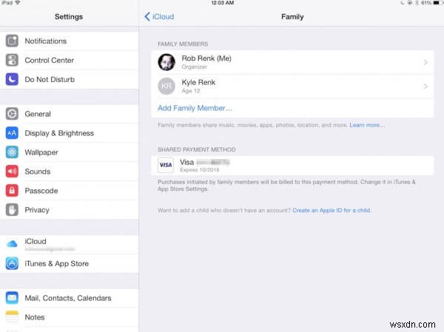The width and height of the screenshot is (444, 332).
Task: Tap the Privacy hand icon
Action: (12, 210)
